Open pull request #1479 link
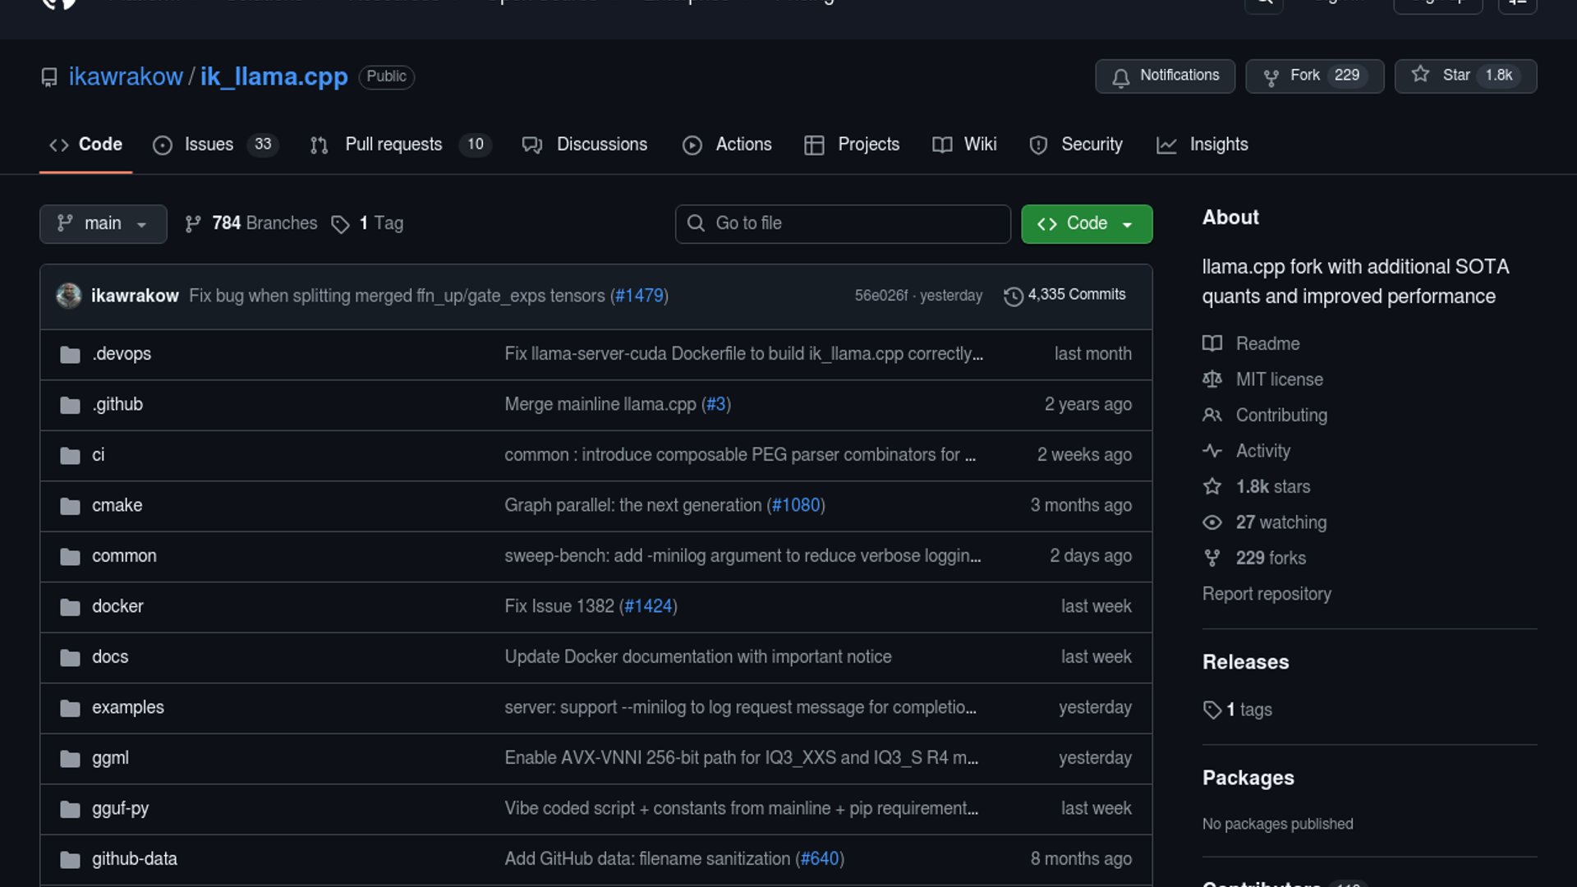The image size is (1577, 887). (x=639, y=296)
